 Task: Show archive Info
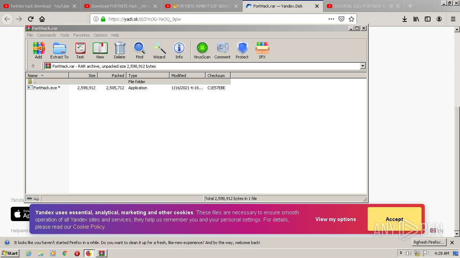point(179,50)
